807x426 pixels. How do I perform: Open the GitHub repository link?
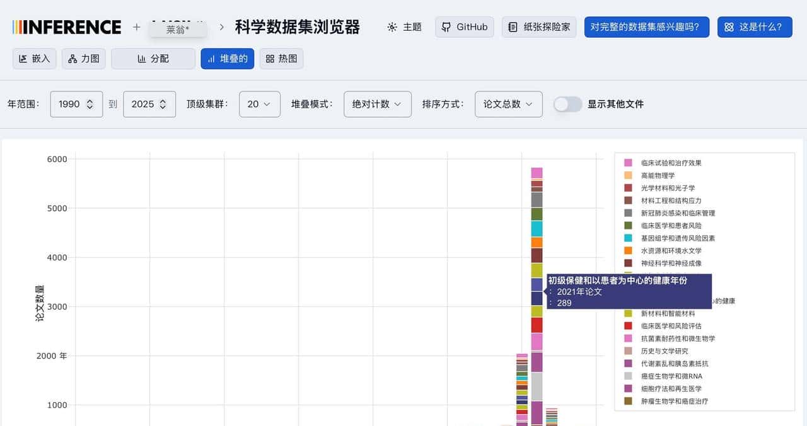coord(464,26)
